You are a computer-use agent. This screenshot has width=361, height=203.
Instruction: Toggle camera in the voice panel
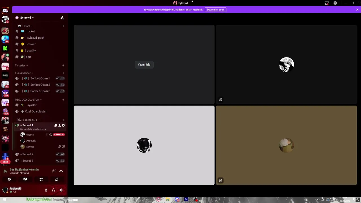click(x=9, y=179)
